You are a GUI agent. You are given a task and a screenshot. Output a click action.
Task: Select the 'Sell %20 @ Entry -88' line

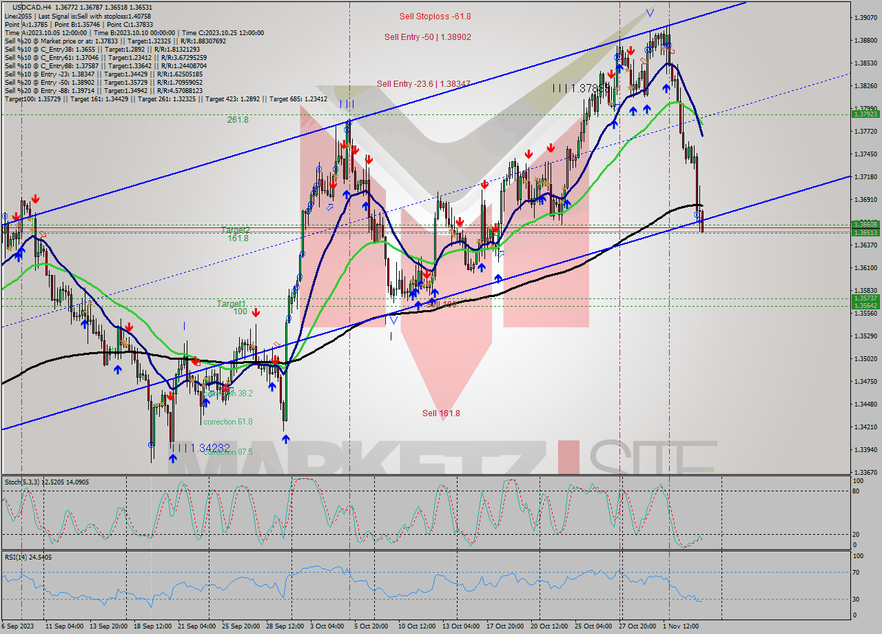pyautogui.click(x=103, y=90)
